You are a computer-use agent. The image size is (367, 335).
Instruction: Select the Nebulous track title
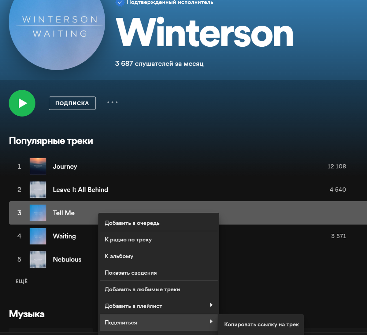tap(67, 259)
